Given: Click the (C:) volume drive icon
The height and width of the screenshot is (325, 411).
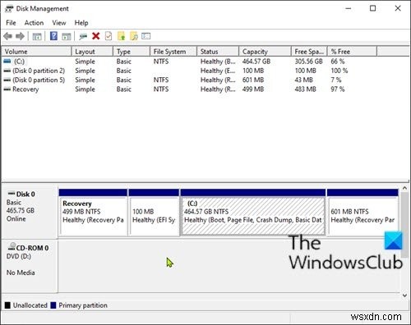Looking at the screenshot, I should tap(7, 61).
